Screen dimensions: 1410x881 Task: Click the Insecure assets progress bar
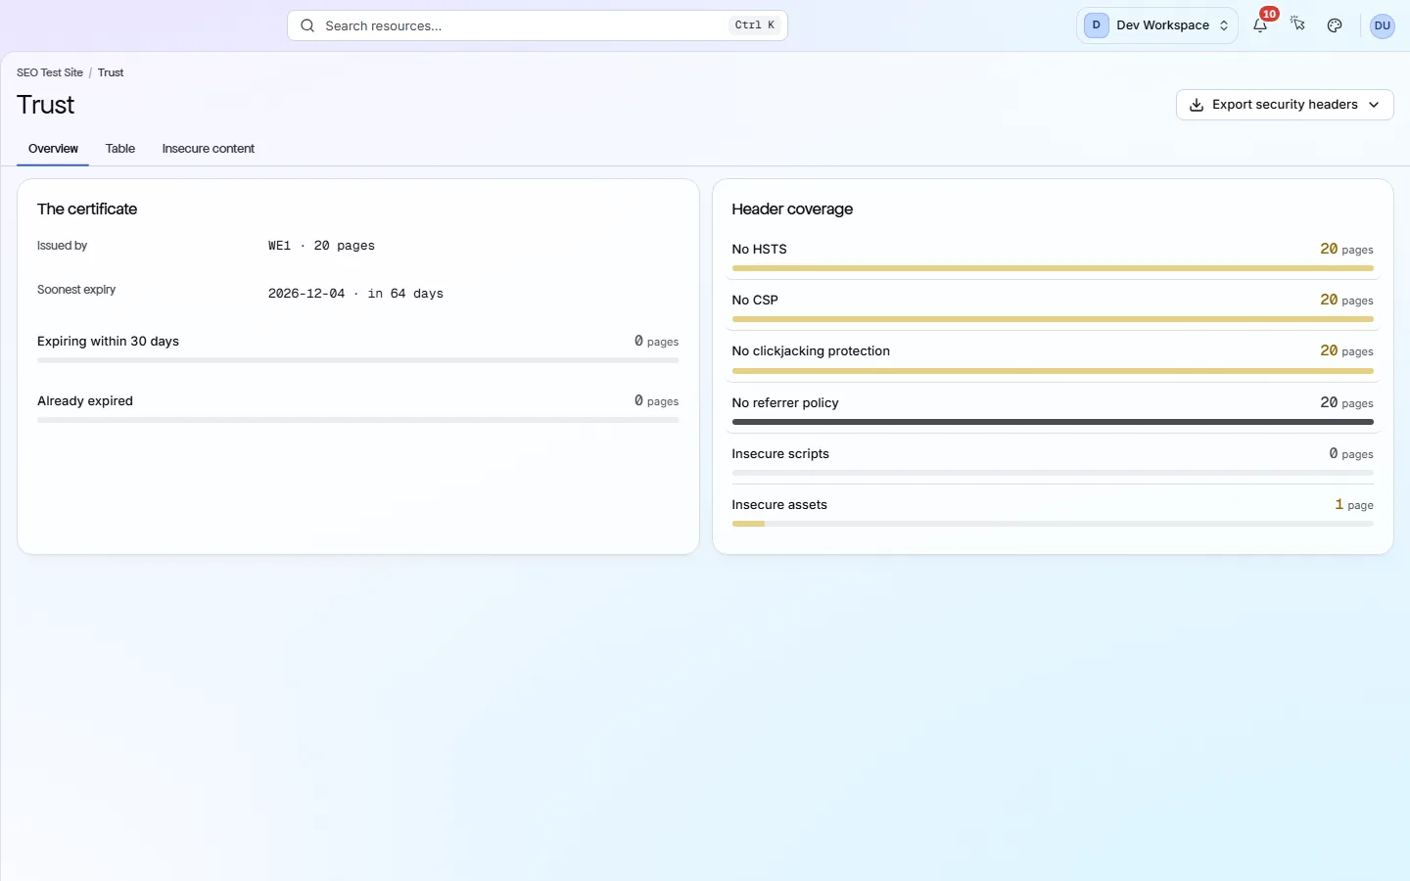[x=1053, y=524]
